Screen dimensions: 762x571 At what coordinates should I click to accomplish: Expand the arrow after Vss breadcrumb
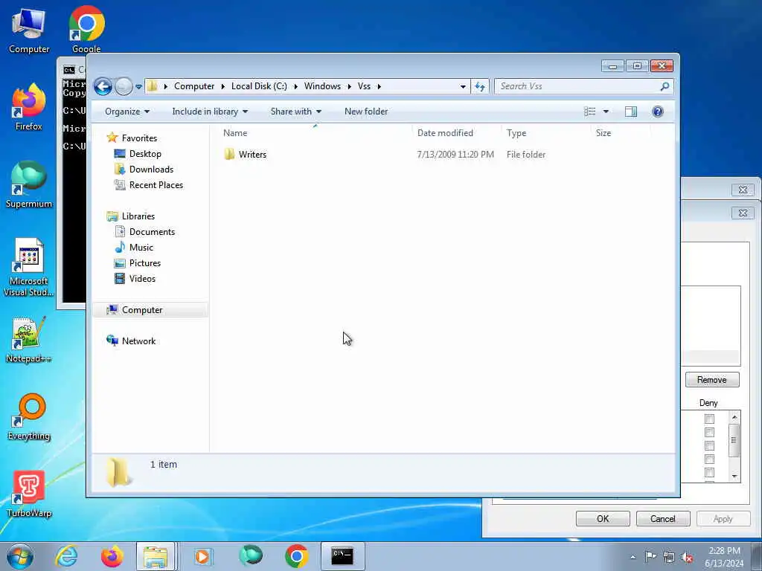click(379, 86)
